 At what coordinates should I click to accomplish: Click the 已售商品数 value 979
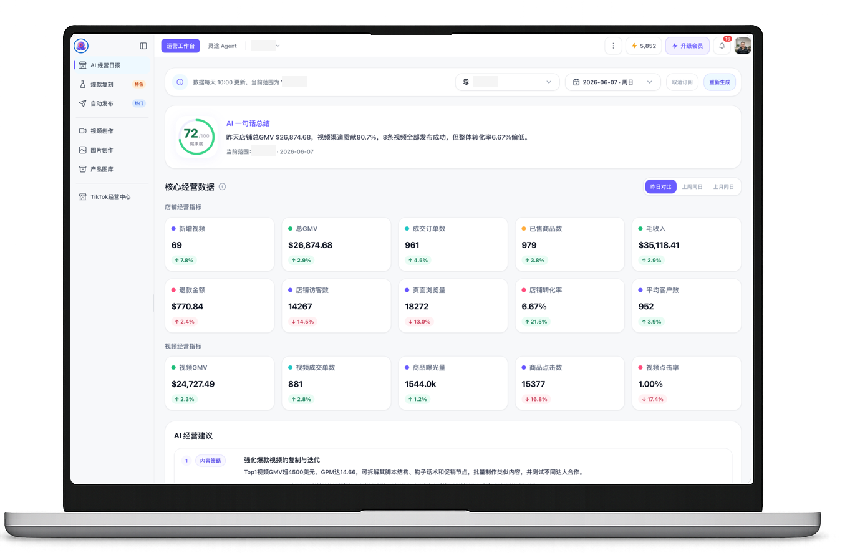529,245
